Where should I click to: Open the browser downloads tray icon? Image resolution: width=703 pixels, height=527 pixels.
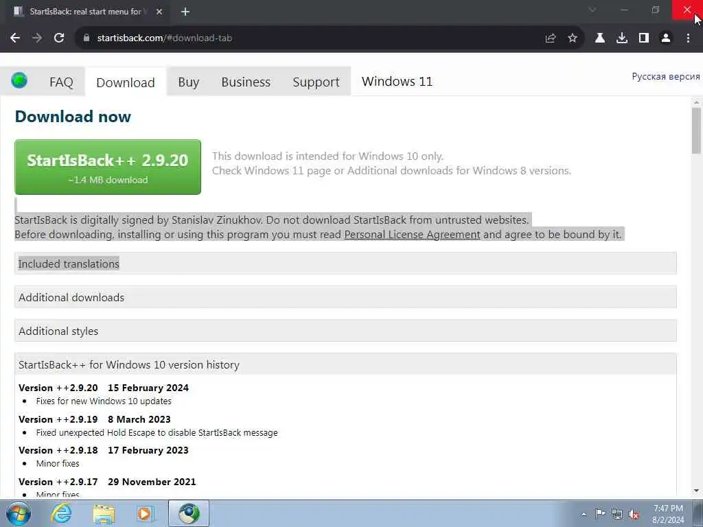pos(622,38)
